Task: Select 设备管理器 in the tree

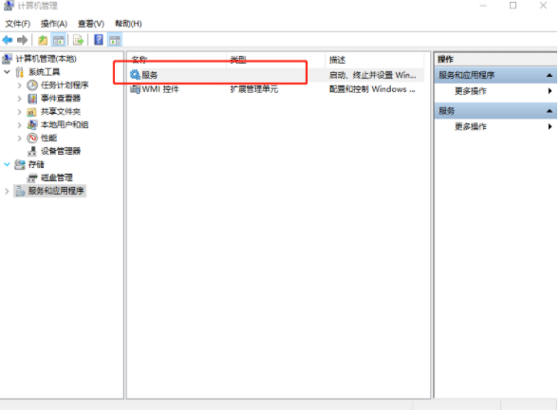Action: pyautogui.click(x=61, y=151)
